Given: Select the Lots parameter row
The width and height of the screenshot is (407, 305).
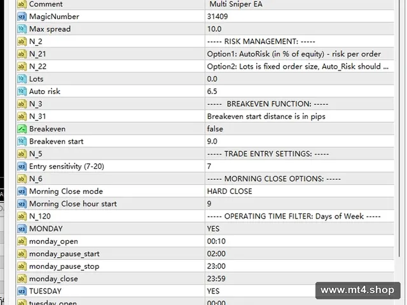Looking at the screenshot, I should pyautogui.click(x=205, y=79).
